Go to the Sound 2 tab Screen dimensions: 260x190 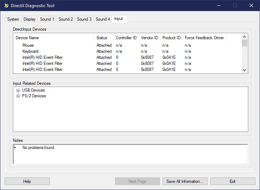click(66, 19)
